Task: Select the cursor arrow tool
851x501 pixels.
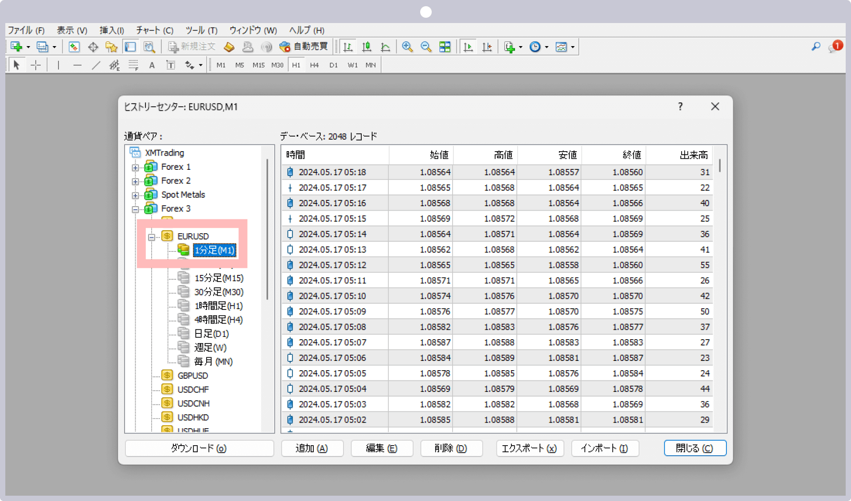Action: 16,65
